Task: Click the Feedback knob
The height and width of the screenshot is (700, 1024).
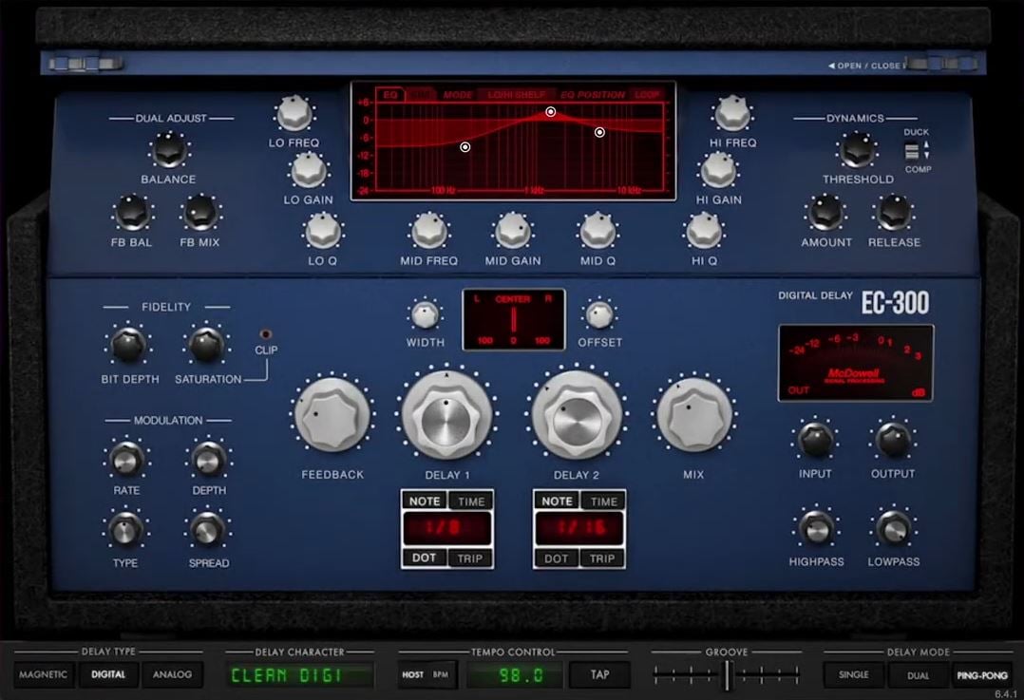Action: (x=332, y=414)
